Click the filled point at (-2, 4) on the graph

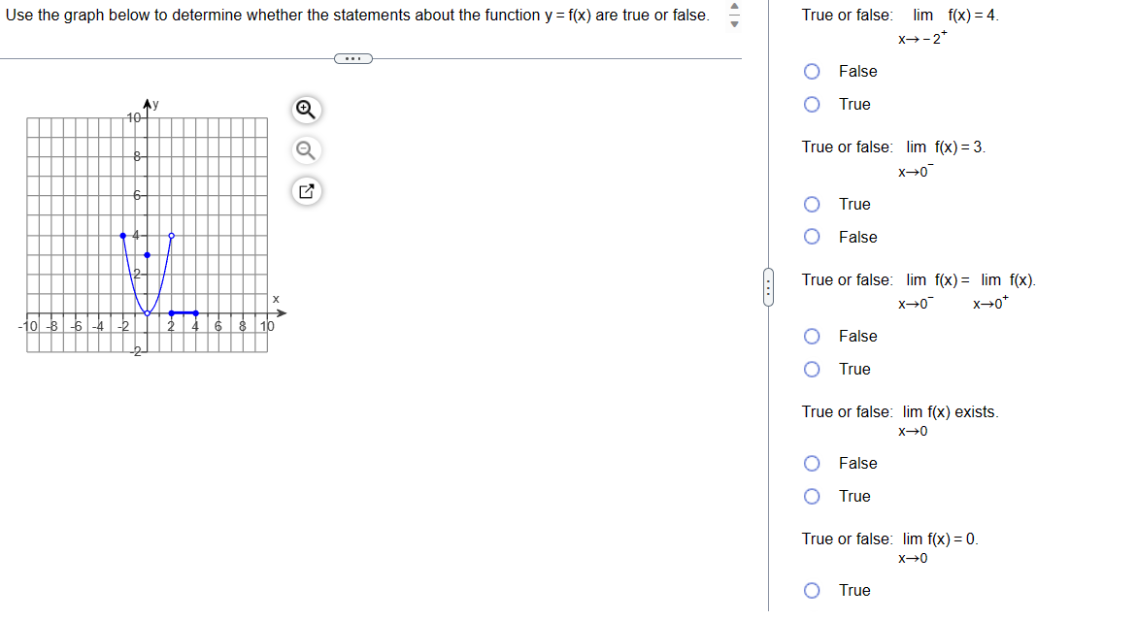tap(120, 234)
